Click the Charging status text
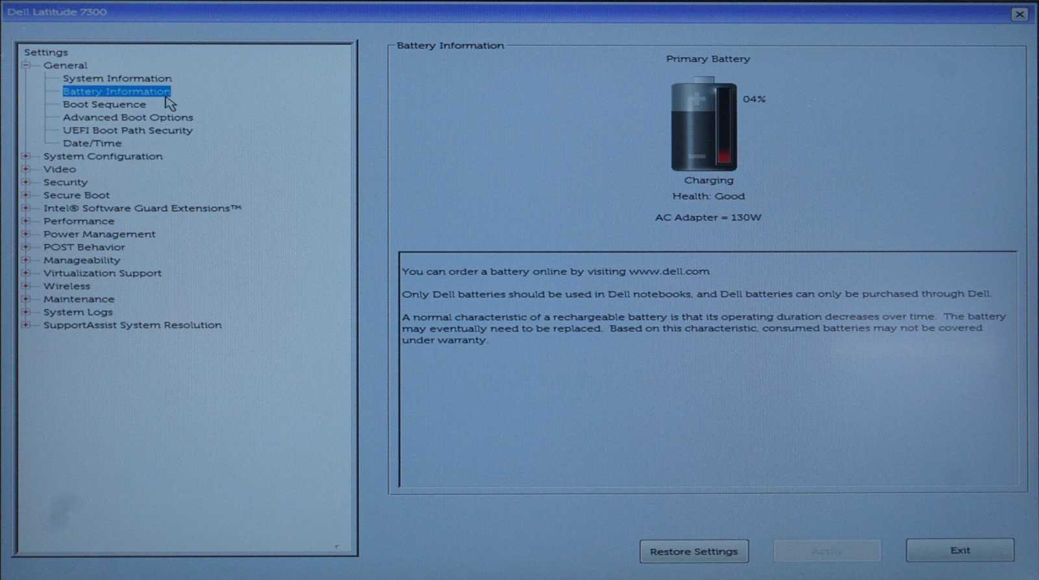 tap(708, 181)
